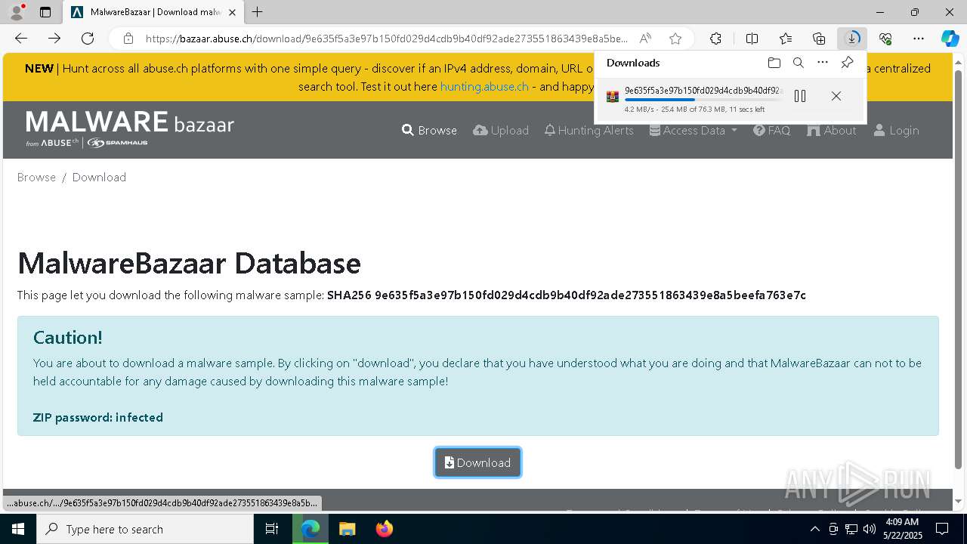
Task: Click the address bar URL field
Action: point(386,39)
